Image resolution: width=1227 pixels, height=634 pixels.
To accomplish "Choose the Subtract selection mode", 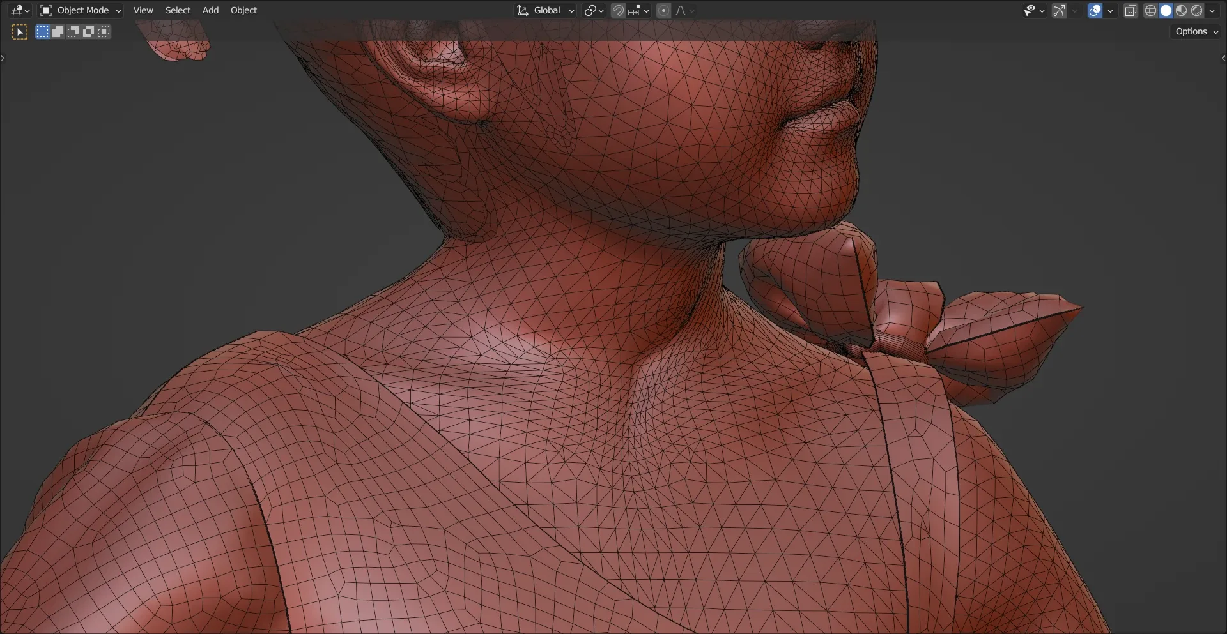I will [73, 32].
